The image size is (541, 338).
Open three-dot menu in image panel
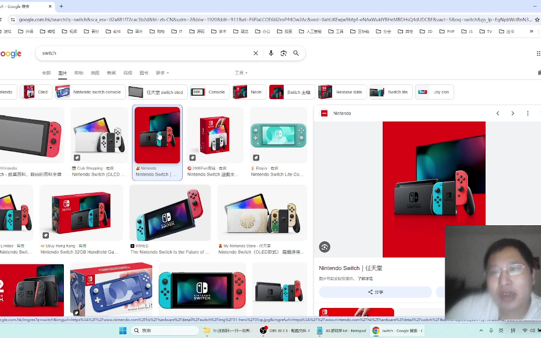click(527, 113)
